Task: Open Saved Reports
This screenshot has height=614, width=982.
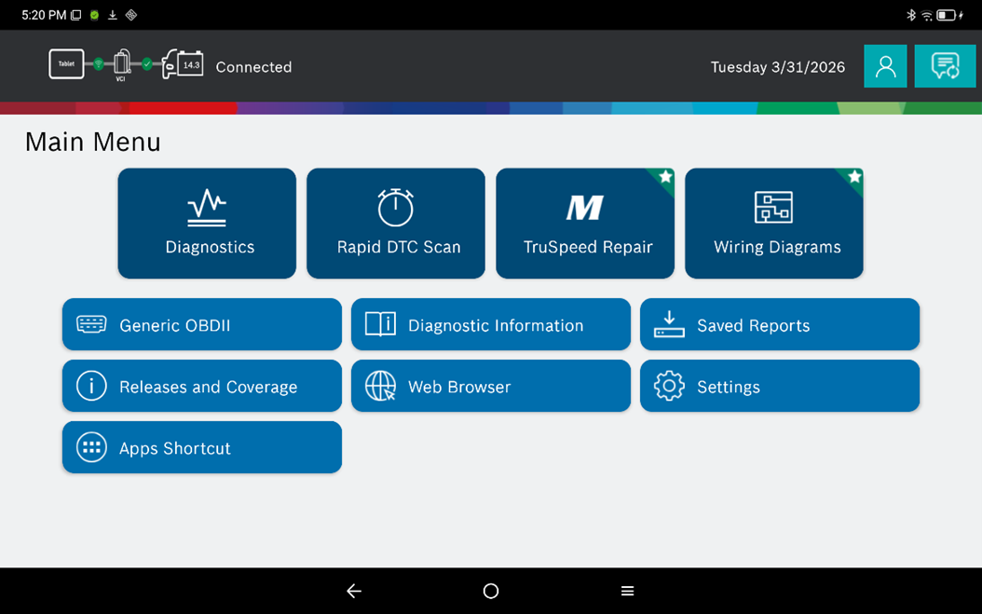Action: 780,325
